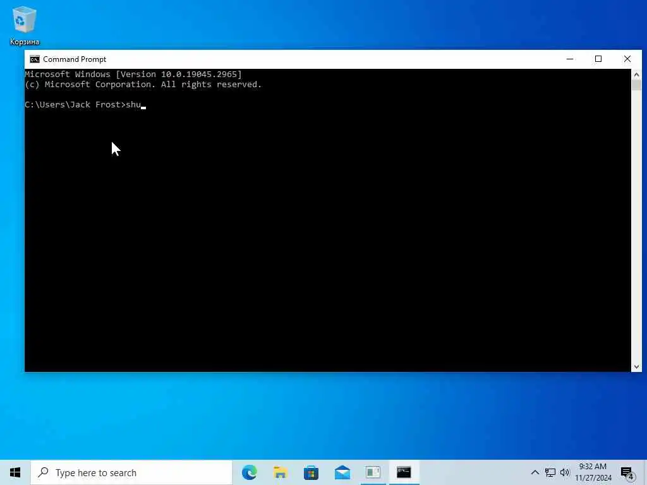Click the '(c) Microsoft Corporation' line
The height and width of the screenshot is (485, 647).
click(x=143, y=85)
